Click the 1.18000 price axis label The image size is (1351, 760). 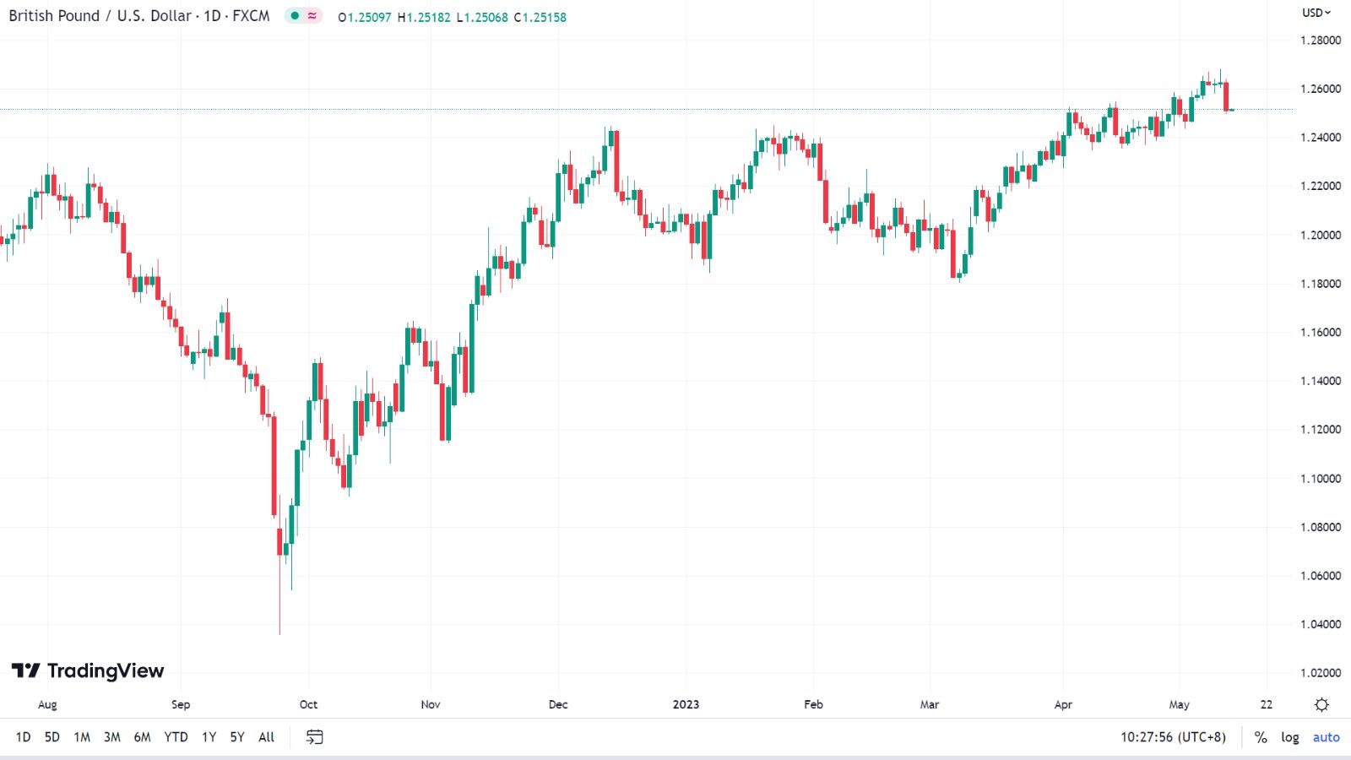tap(1321, 284)
